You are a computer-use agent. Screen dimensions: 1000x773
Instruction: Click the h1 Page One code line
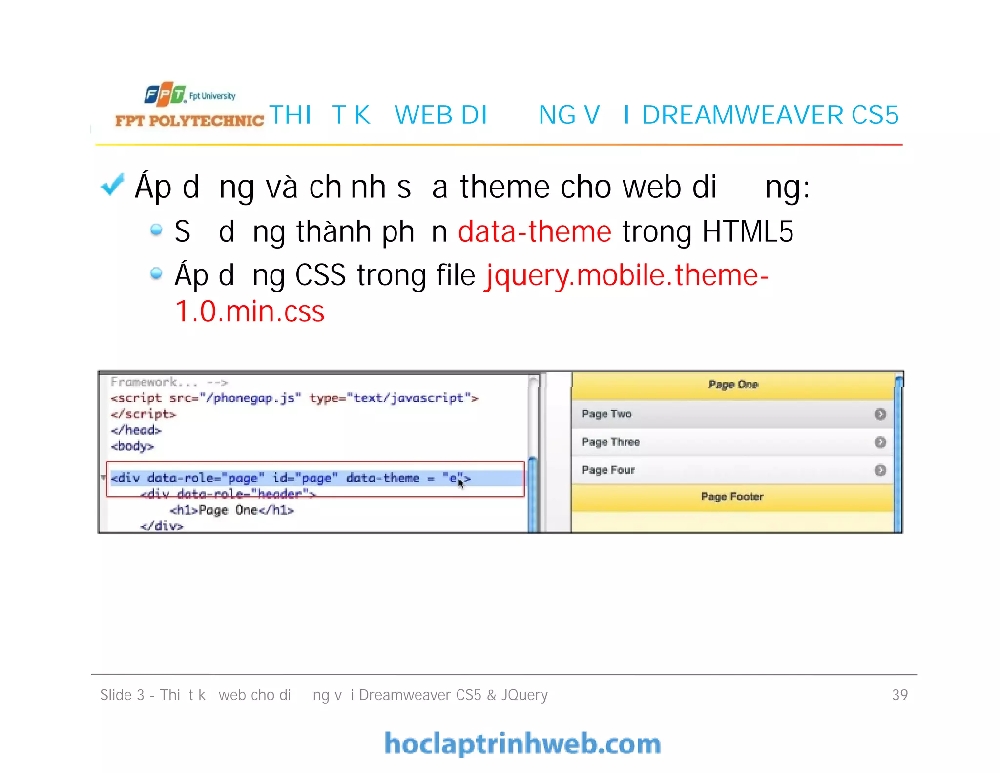tap(232, 510)
